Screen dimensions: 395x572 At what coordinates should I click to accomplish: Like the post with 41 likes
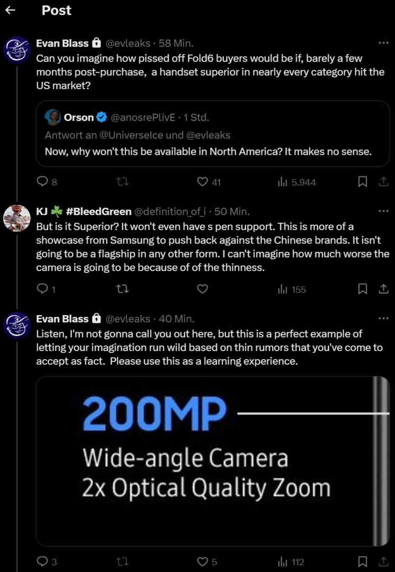click(x=202, y=182)
